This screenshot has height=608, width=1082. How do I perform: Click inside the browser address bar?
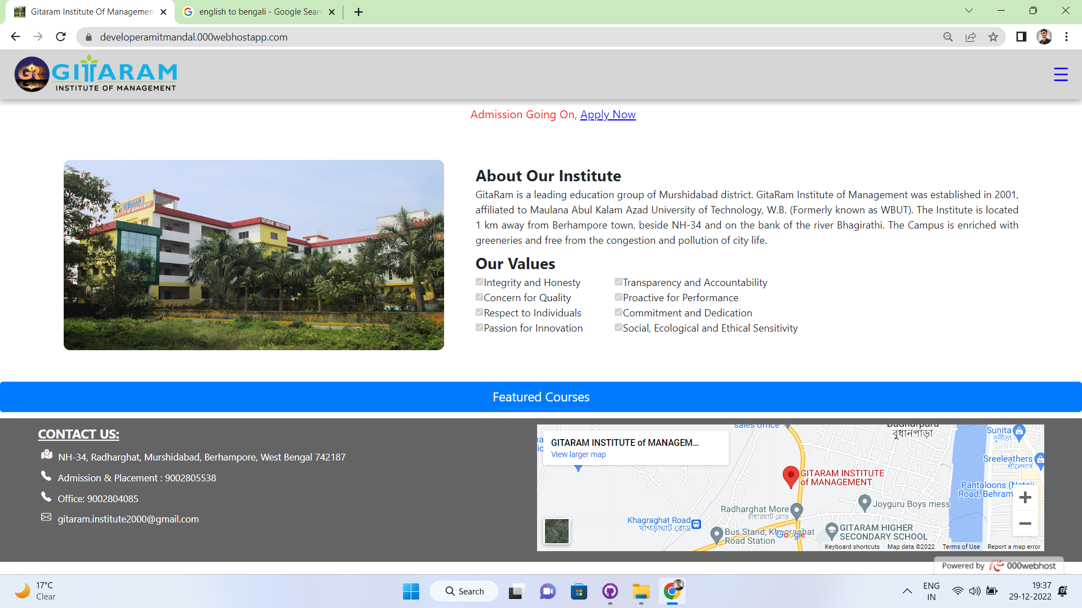338,37
